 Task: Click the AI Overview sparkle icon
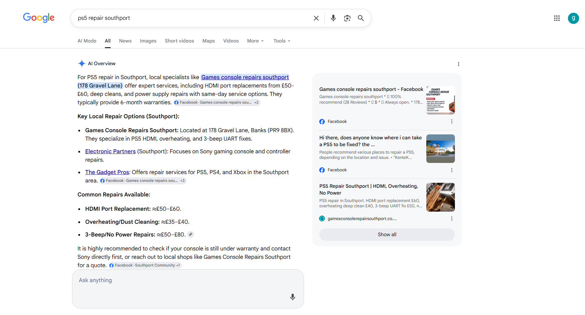[82, 63]
